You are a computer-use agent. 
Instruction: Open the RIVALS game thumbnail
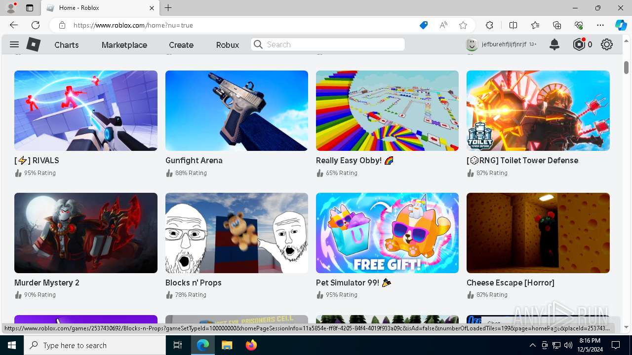click(x=86, y=110)
